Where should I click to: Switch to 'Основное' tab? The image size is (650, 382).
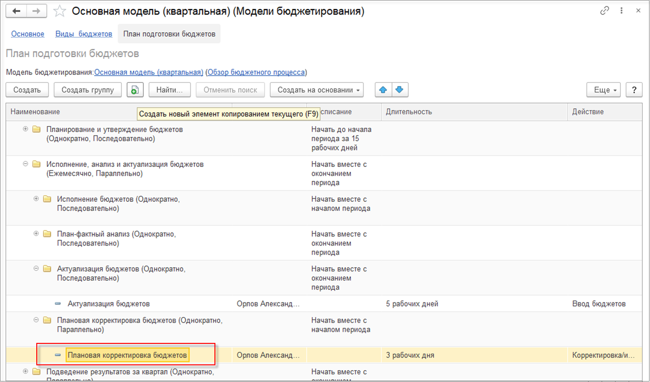click(28, 34)
